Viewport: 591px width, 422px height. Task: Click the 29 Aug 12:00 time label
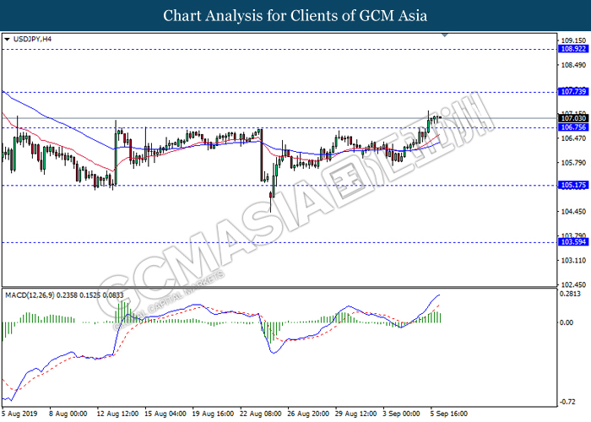[355, 414]
